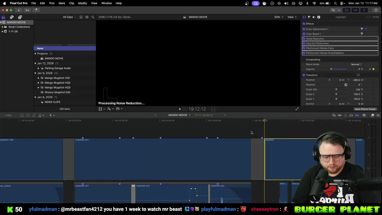
Task: Disable the Noise Reduction effect
Action: tap(304, 39)
